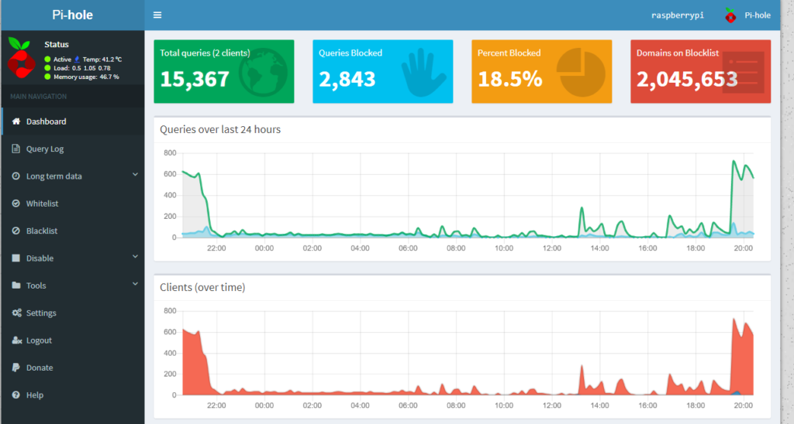Open the Pi-hole user menu top right
794x424 pixels.
(x=747, y=15)
